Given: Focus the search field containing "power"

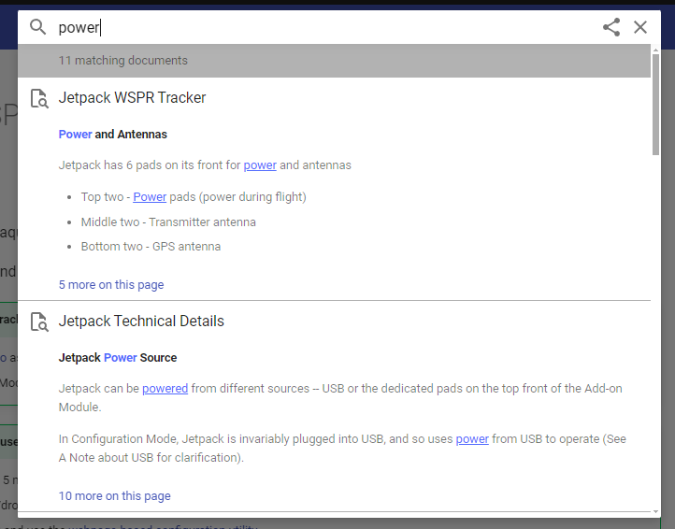Looking at the screenshot, I should point(318,27).
